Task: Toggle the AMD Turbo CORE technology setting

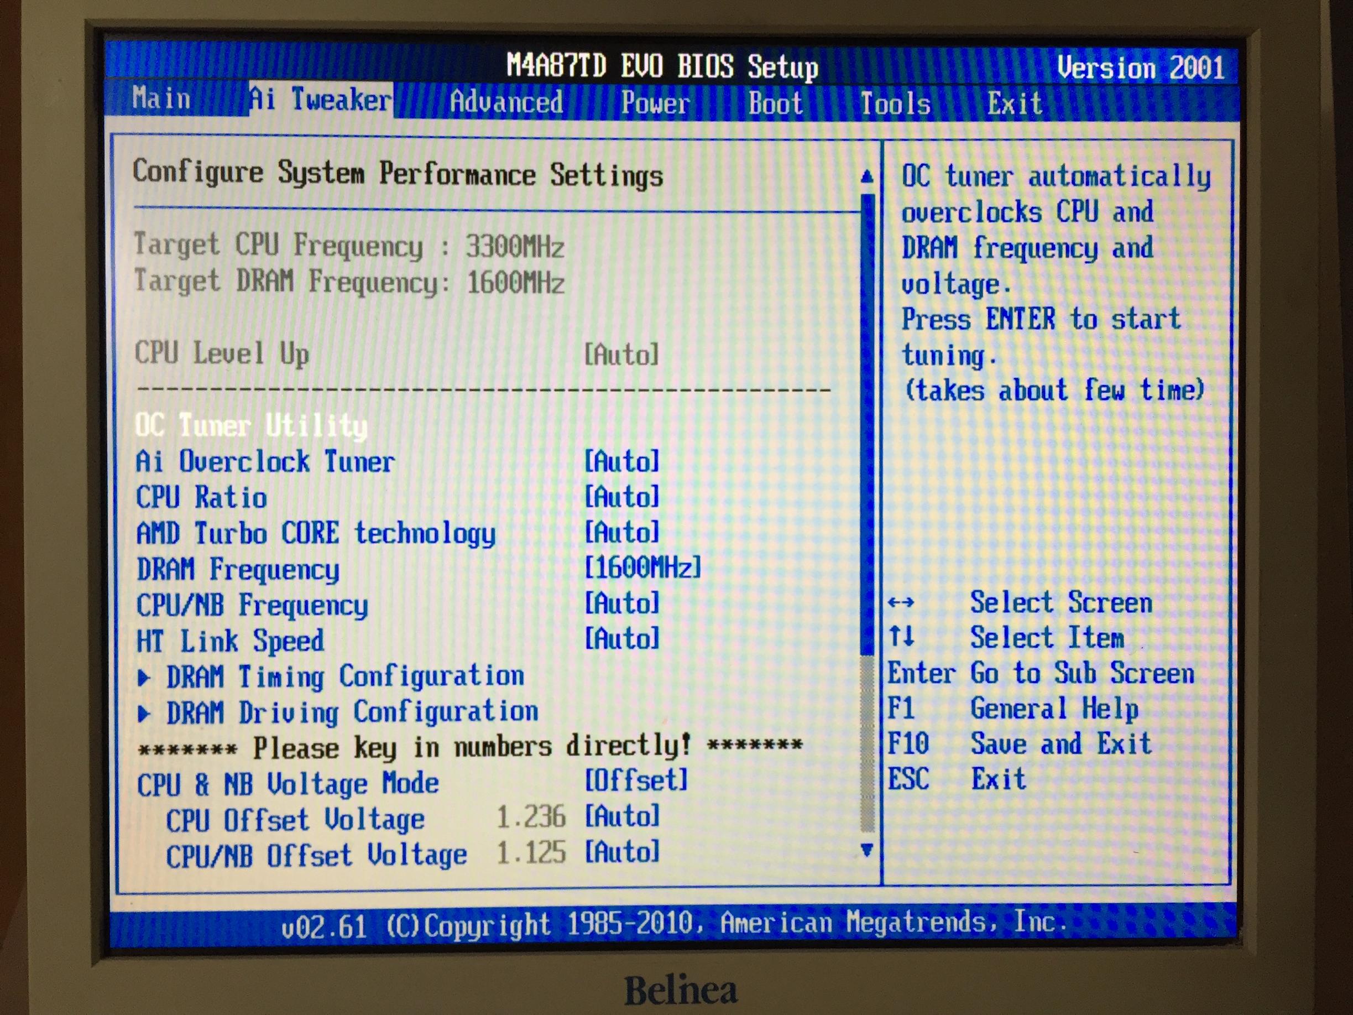Action: pos(621,532)
